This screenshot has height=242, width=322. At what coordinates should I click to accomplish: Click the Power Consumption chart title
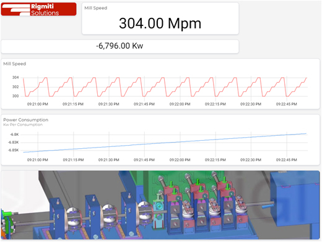(26, 120)
